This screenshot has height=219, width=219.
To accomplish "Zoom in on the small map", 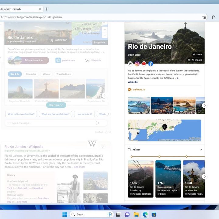I will coord(105,30).
